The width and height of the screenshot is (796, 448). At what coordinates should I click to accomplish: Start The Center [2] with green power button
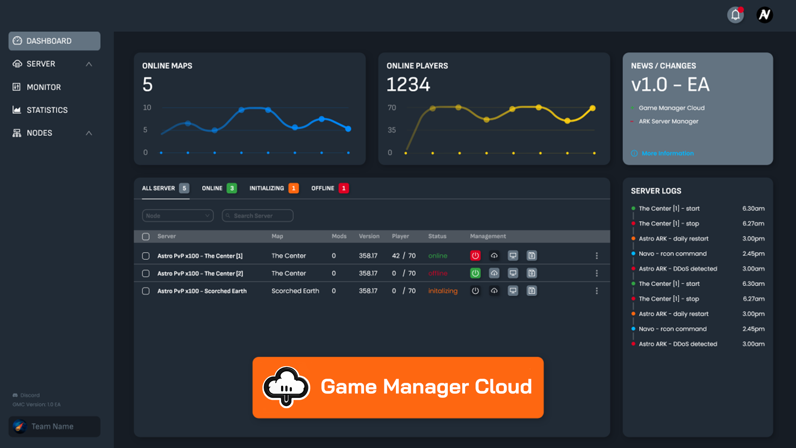(475, 273)
